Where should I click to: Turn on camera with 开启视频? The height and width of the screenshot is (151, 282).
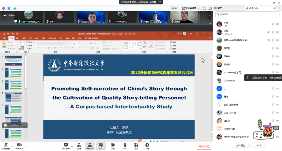click(x=19, y=146)
